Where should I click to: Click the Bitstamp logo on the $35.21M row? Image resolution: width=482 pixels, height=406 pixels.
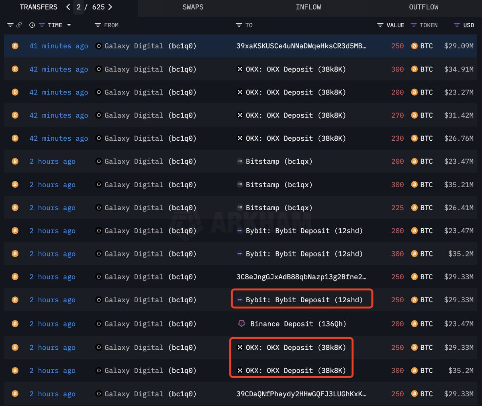coord(240,185)
